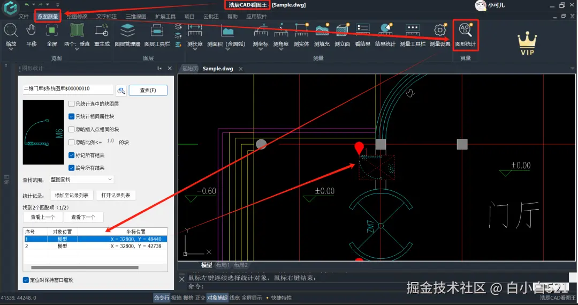Close the 图形统计 panel
578x305 pixels.
pyautogui.click(x=170, y=68)
